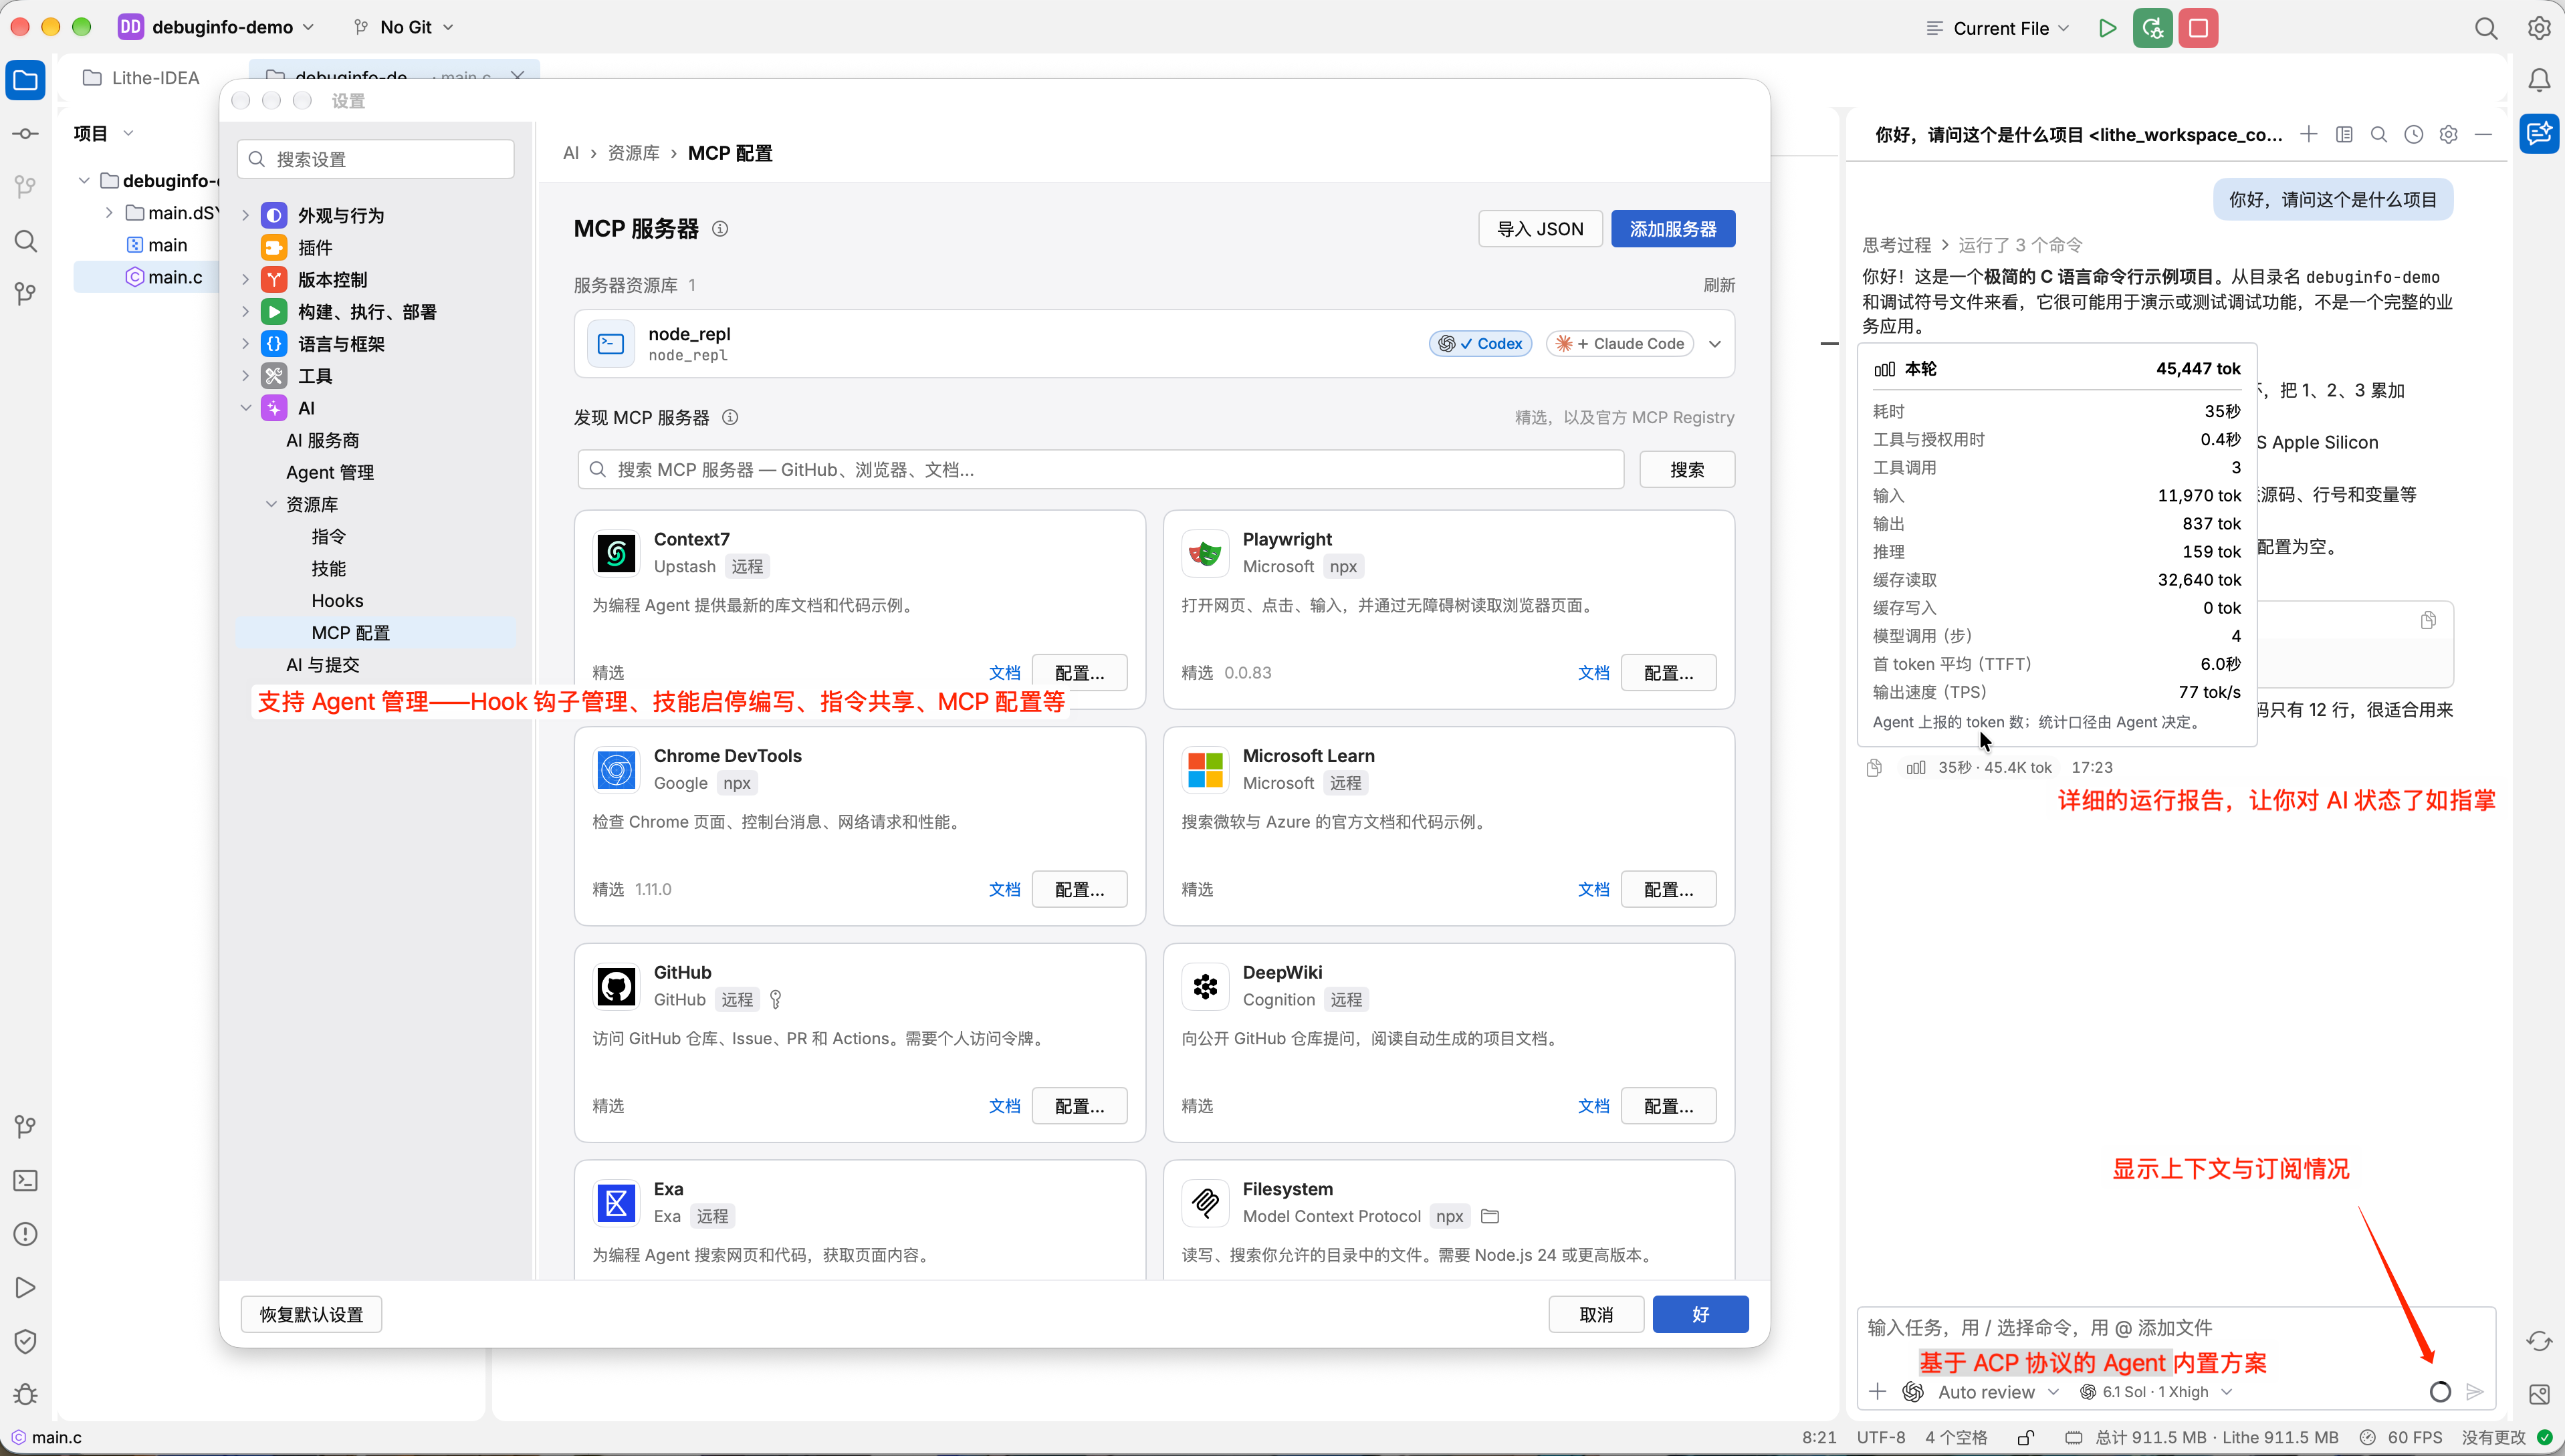Focus the 搜索 MCP 服务器 search field
The height and width of the screenshot is (1456, 2565).
1100,469
